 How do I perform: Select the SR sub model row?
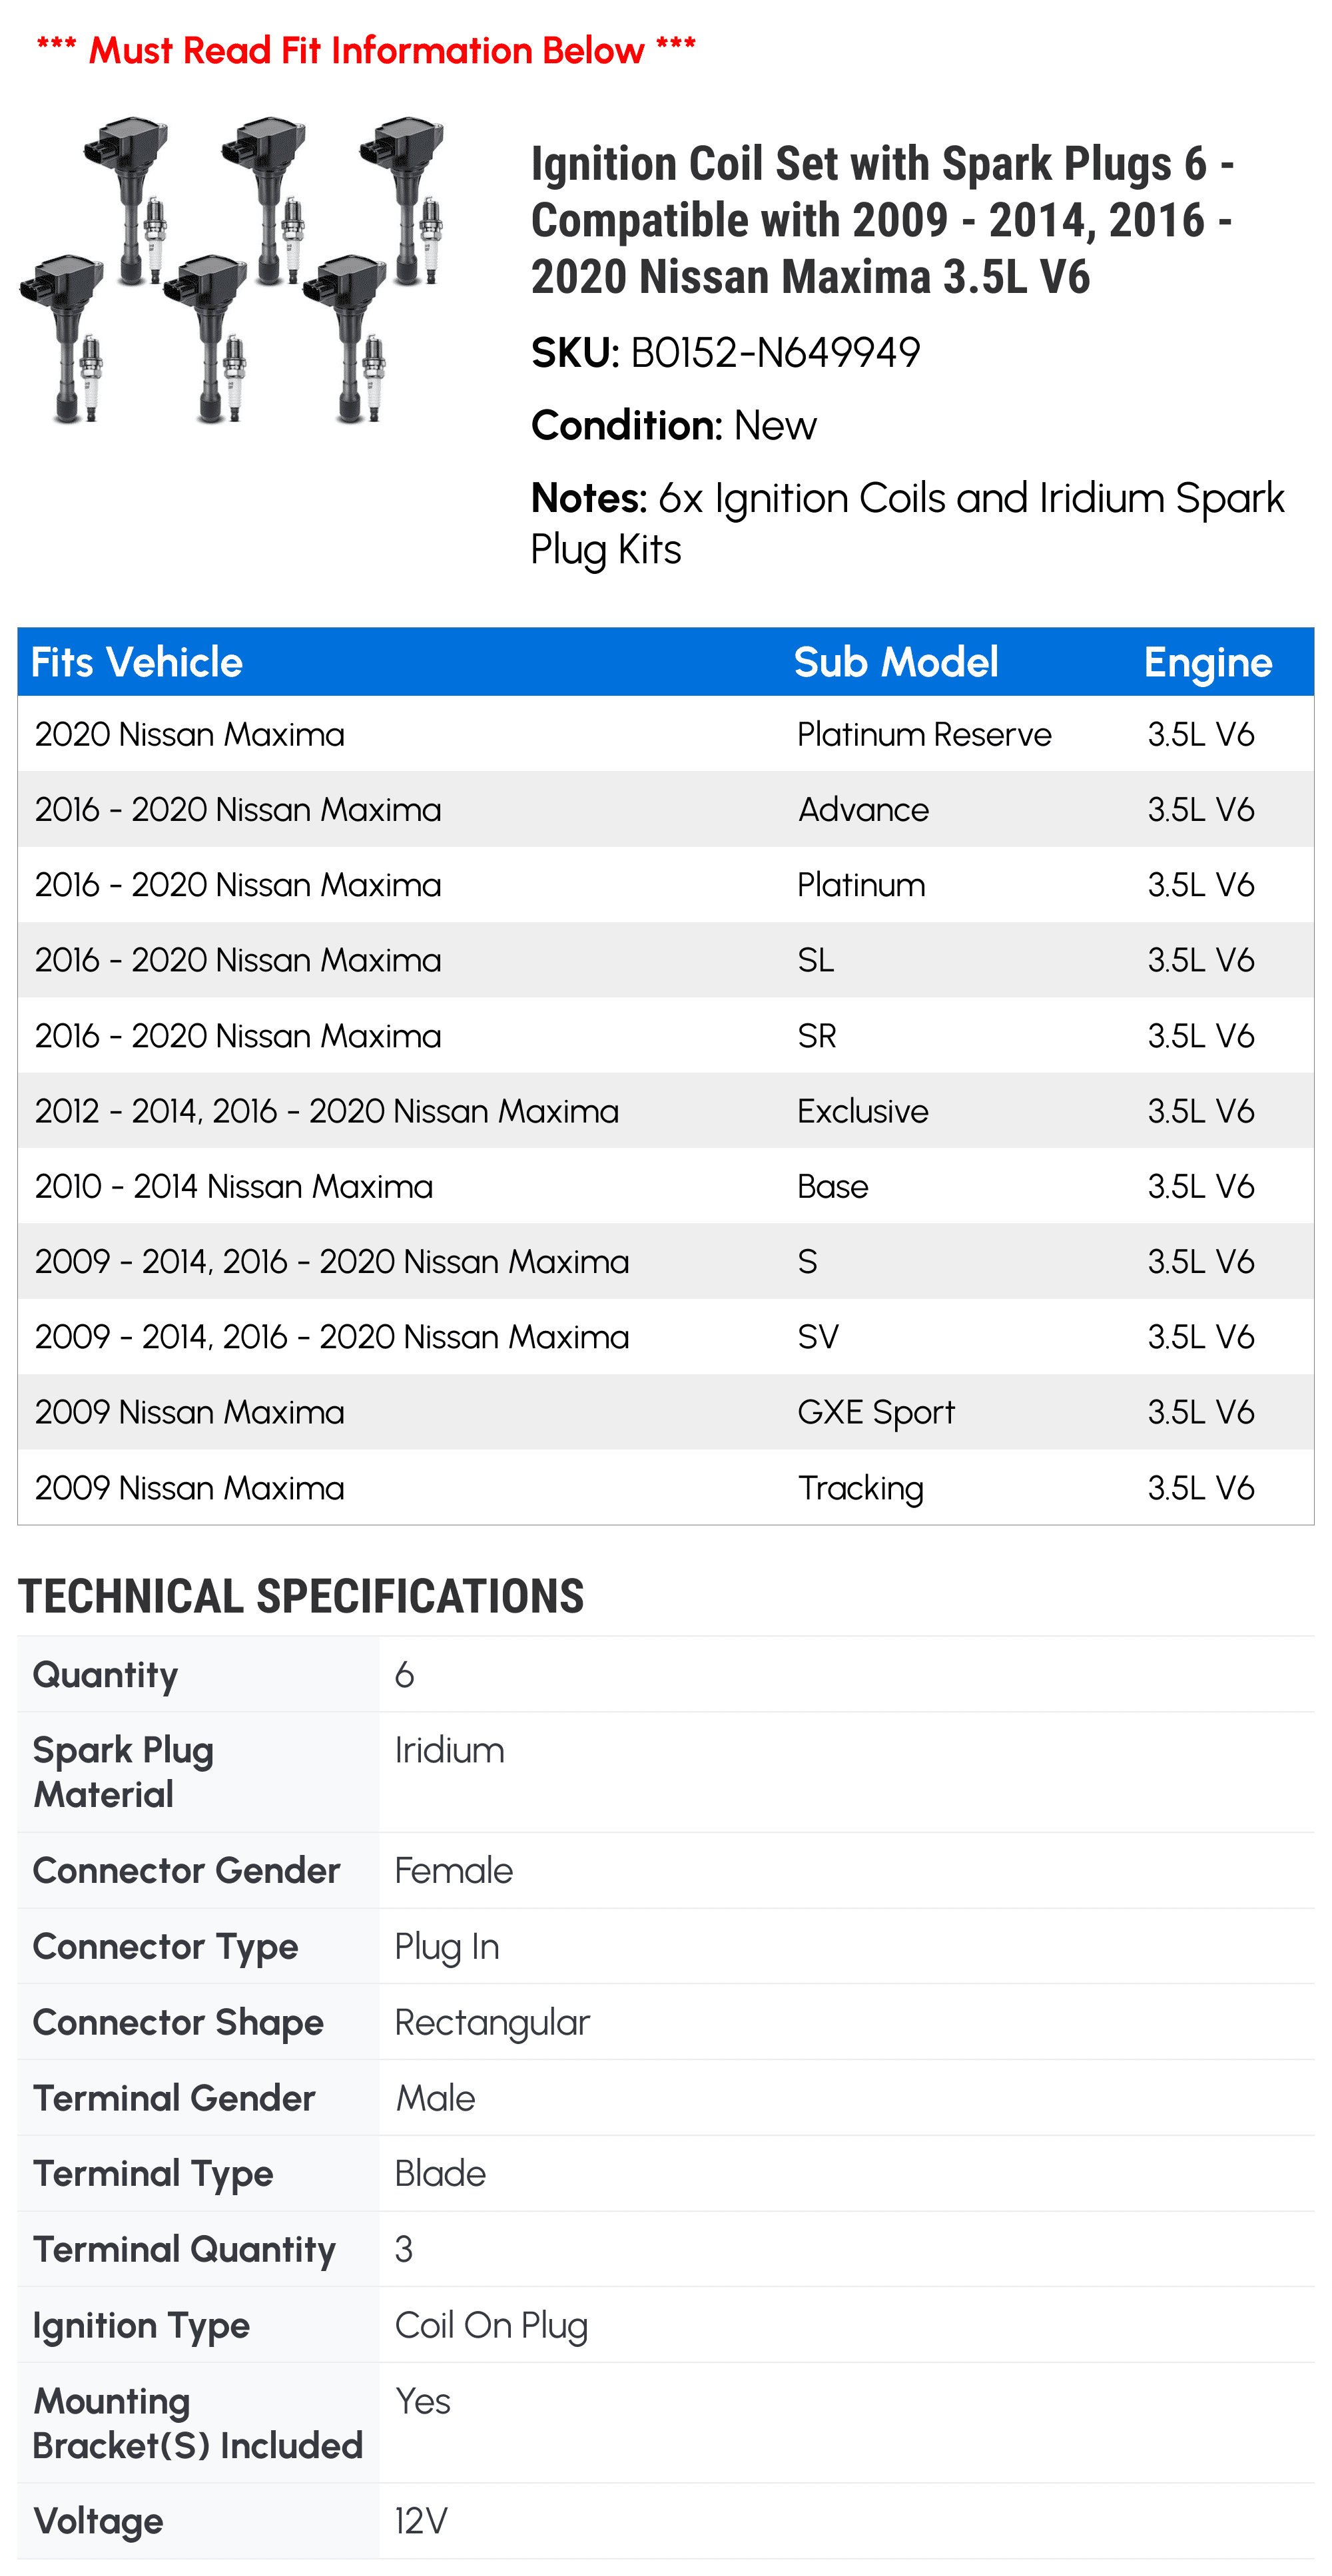(666, 1035)
